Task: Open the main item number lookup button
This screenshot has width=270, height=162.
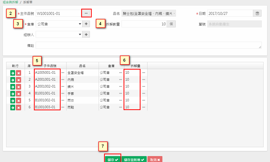Action: 86,13
